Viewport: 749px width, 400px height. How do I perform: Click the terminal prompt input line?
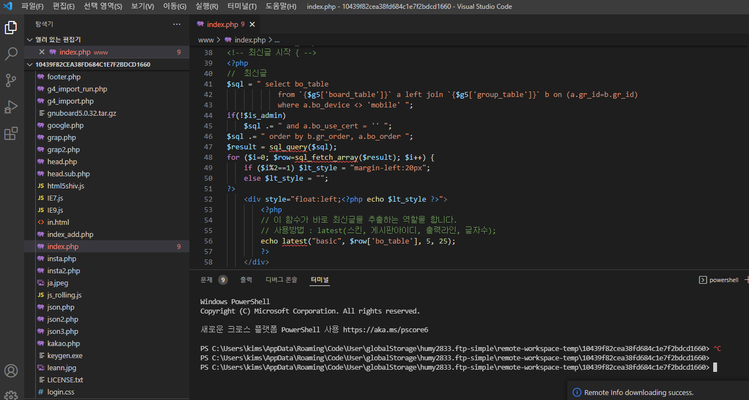point(459,367)
